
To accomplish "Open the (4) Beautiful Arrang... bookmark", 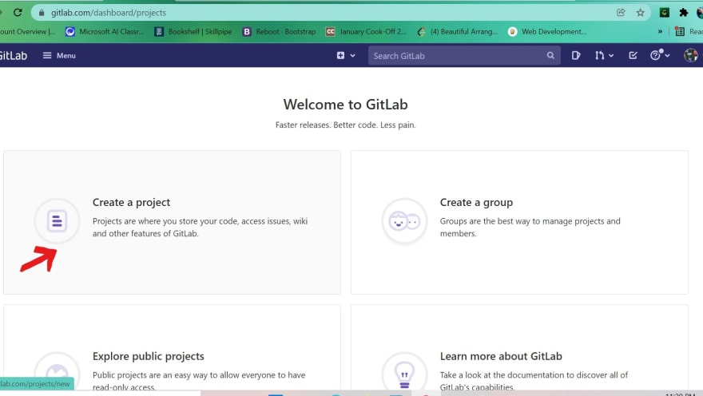I will tap(457, 31).
